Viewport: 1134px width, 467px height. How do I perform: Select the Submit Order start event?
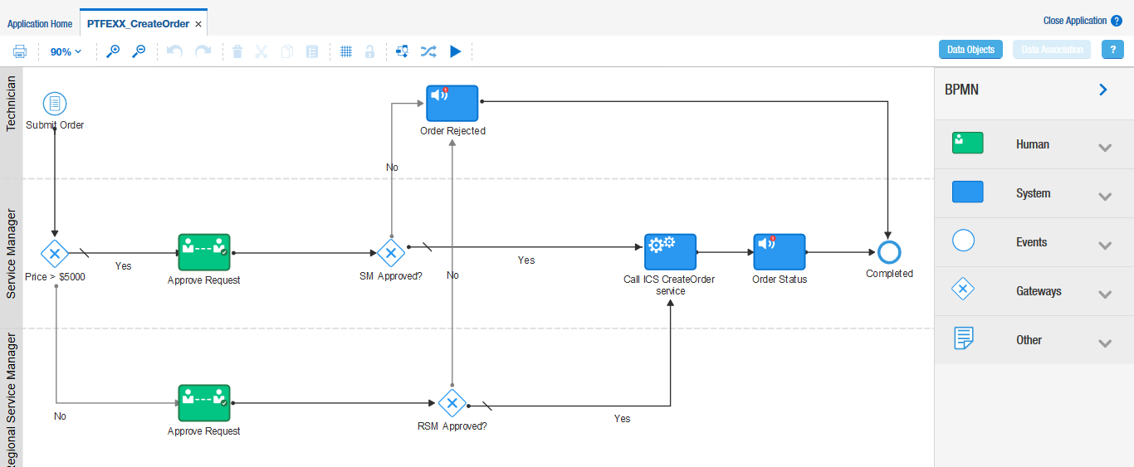coord(55,104)
